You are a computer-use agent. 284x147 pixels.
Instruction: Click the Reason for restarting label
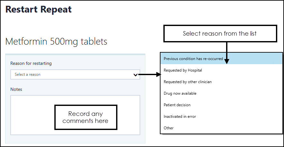pos(31,63)
